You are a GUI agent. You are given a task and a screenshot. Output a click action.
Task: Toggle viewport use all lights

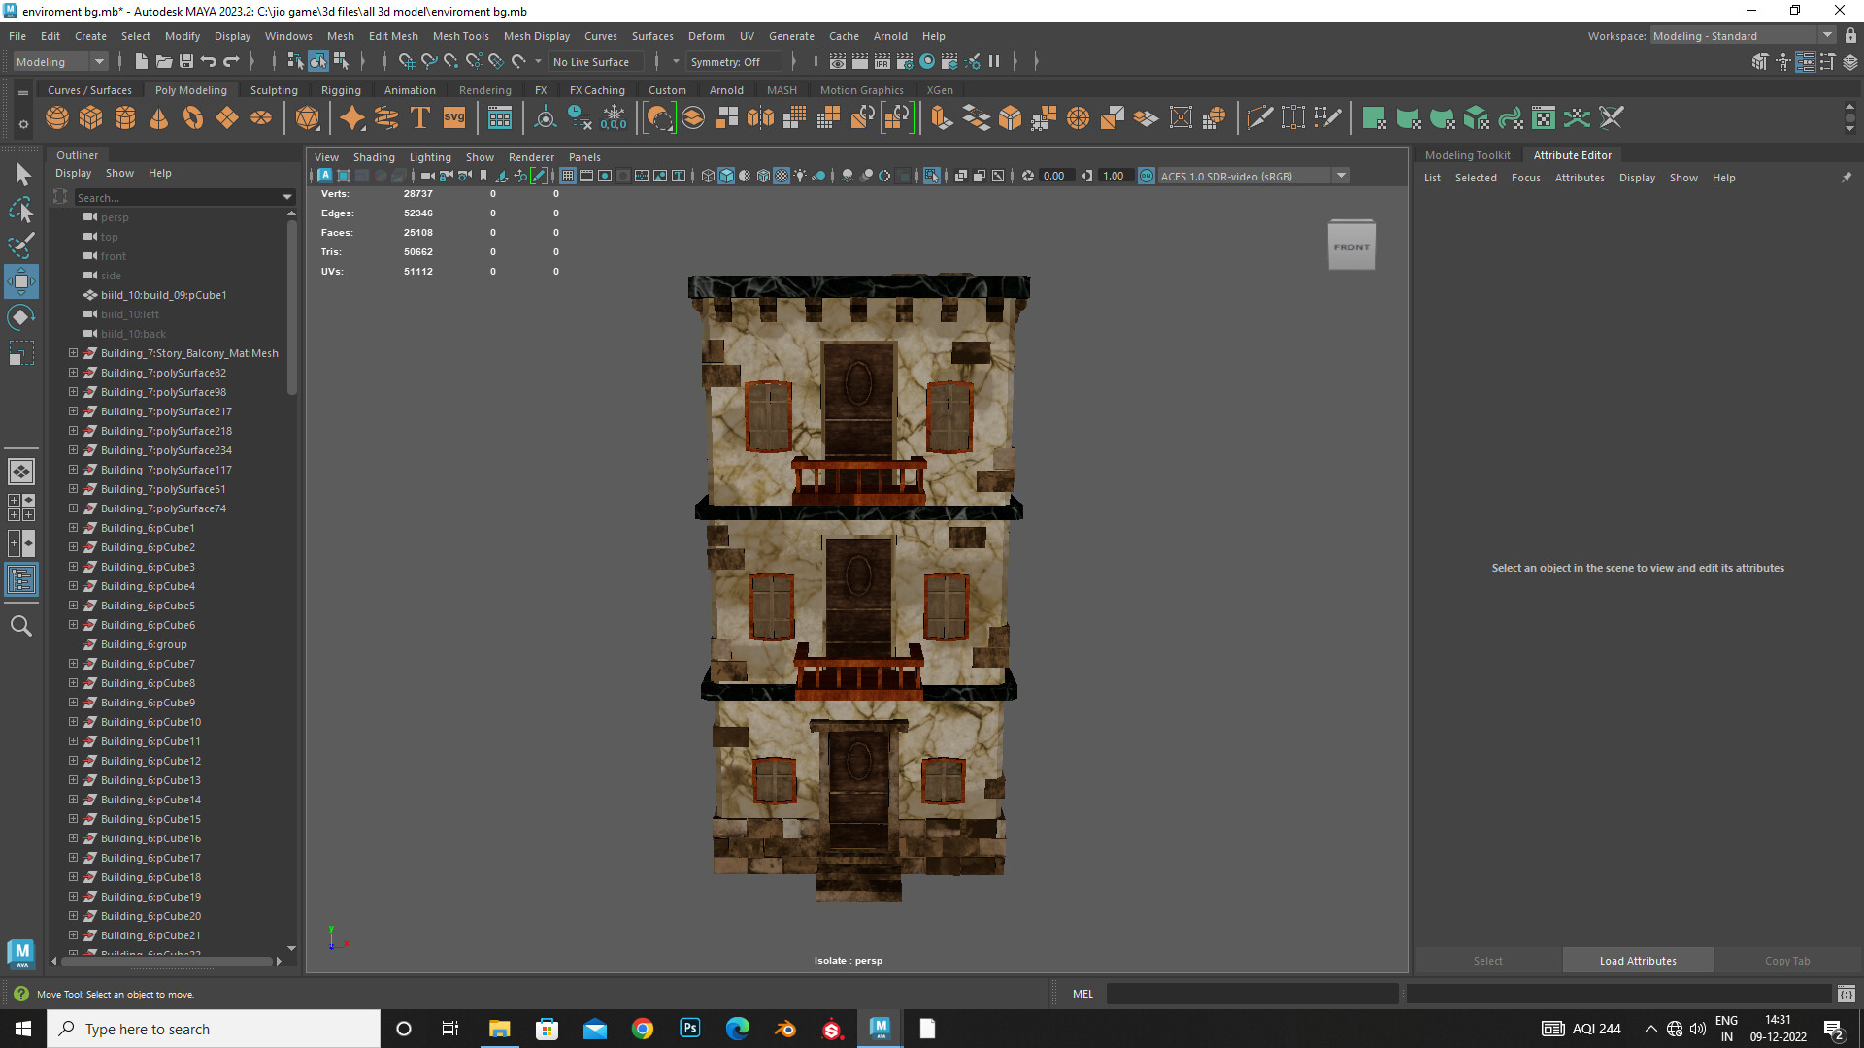tap(800, 176)
